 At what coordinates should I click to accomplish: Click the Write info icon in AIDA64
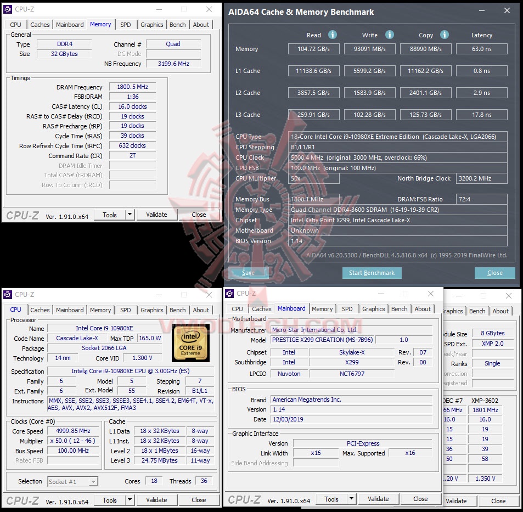pos(389,35)
